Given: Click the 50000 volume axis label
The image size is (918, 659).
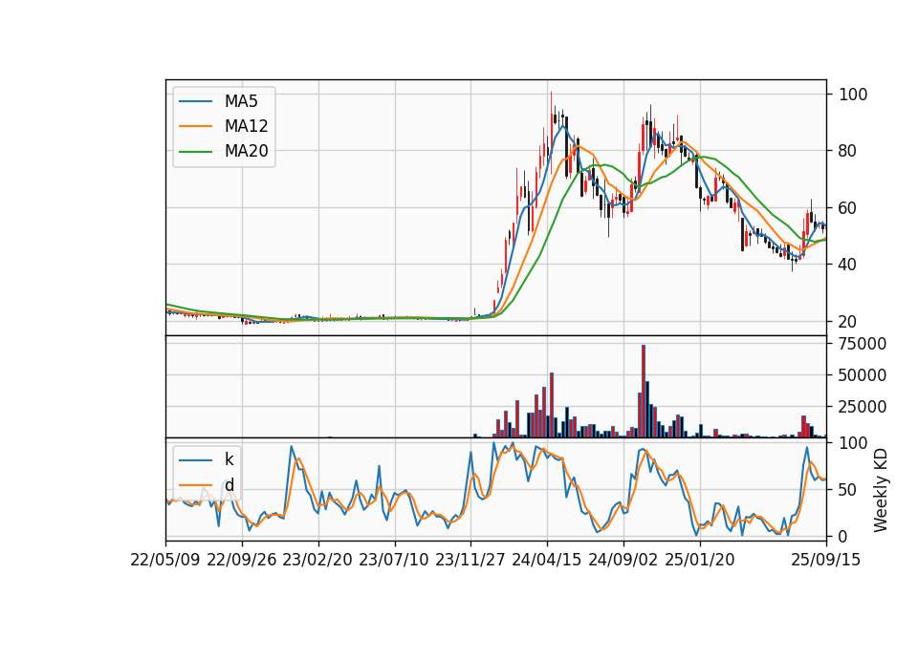Looking at the screenshot, I should (863, 375).
